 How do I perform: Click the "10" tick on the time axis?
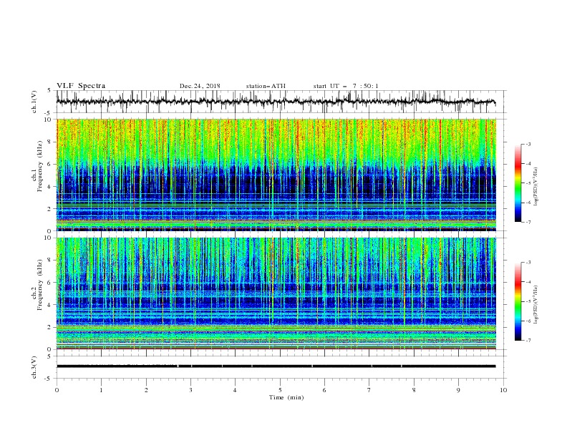point(503,390)
